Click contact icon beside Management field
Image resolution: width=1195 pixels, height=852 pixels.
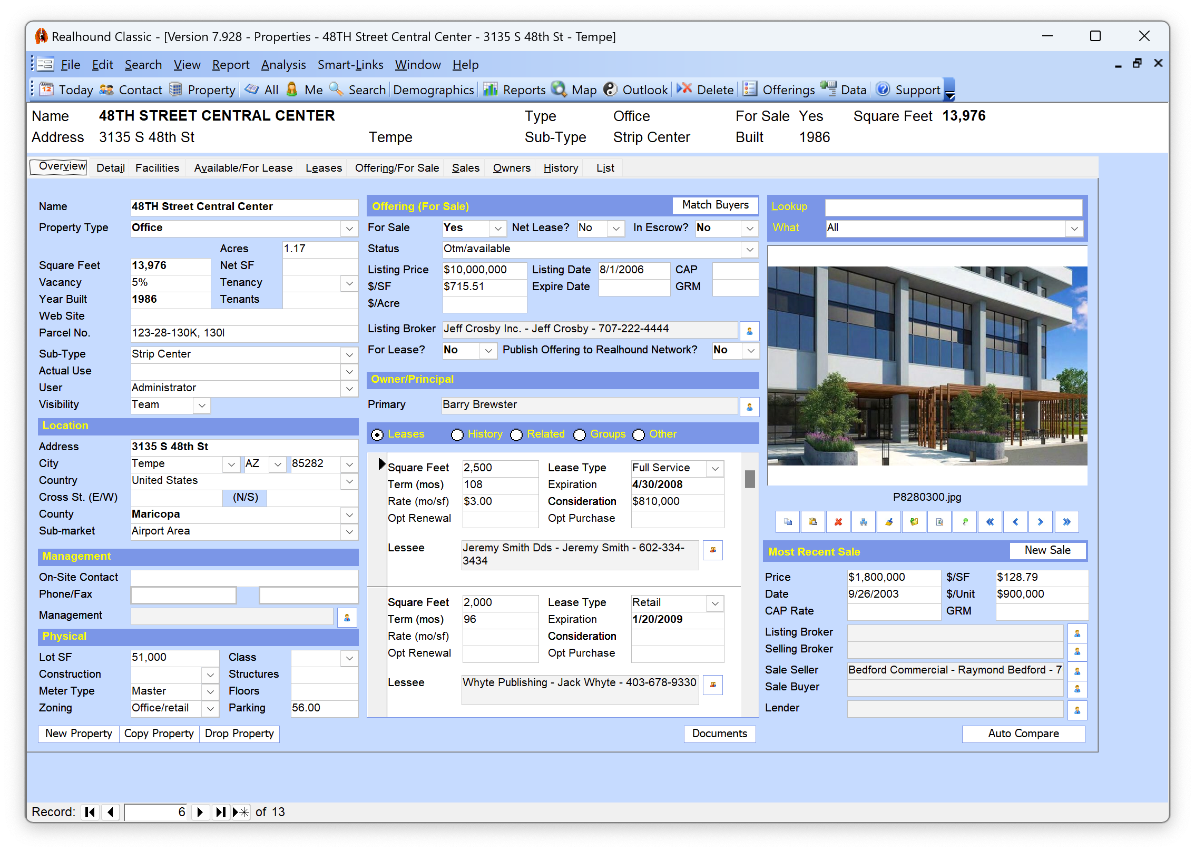coord(347,618)
